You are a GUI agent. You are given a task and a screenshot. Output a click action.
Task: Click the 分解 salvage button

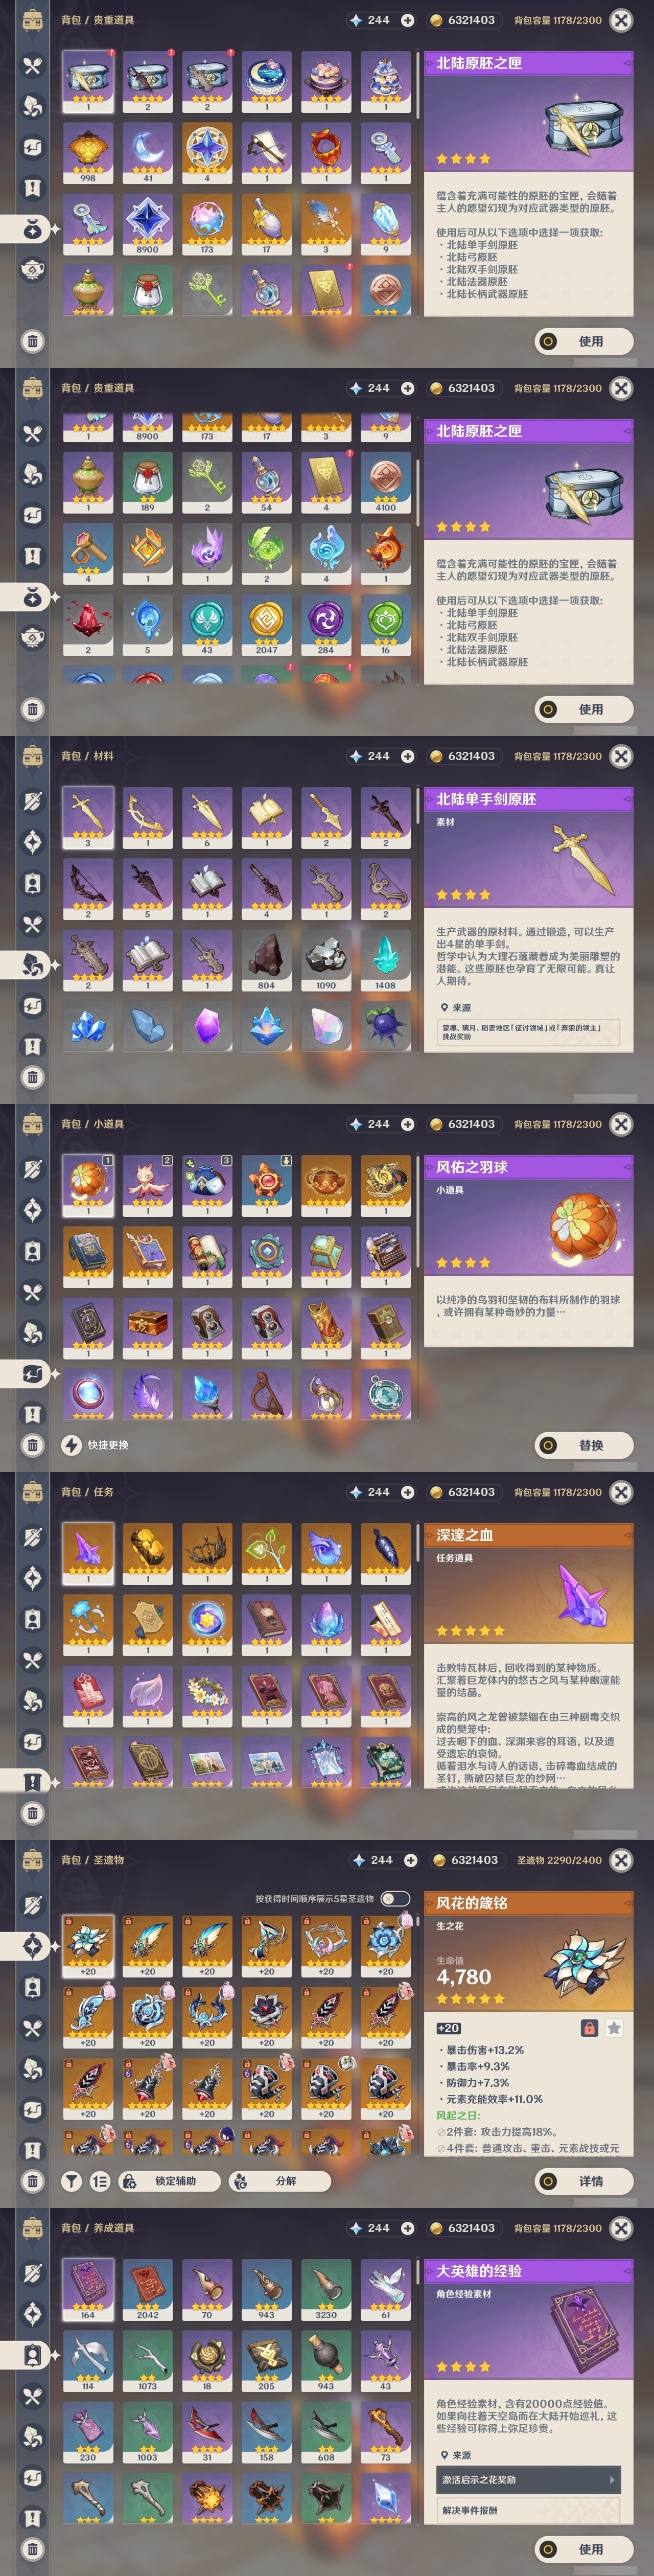[x=275, y=2181]
